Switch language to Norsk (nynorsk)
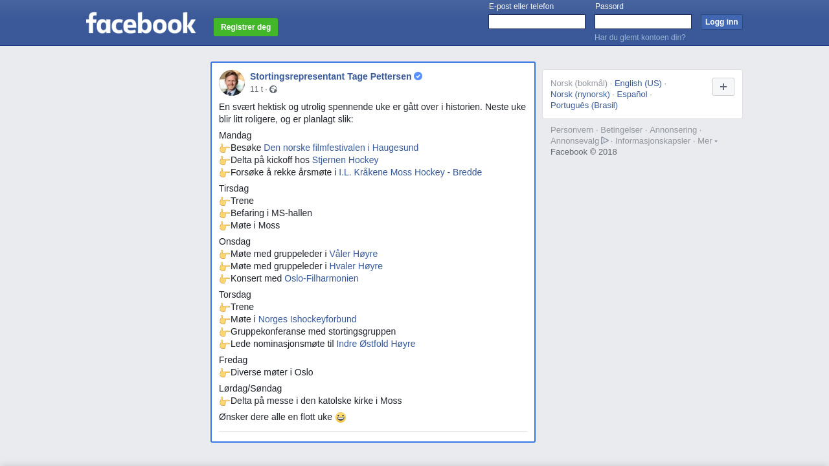The width and height of the screenshot is (829, 466). coord(580,94)
